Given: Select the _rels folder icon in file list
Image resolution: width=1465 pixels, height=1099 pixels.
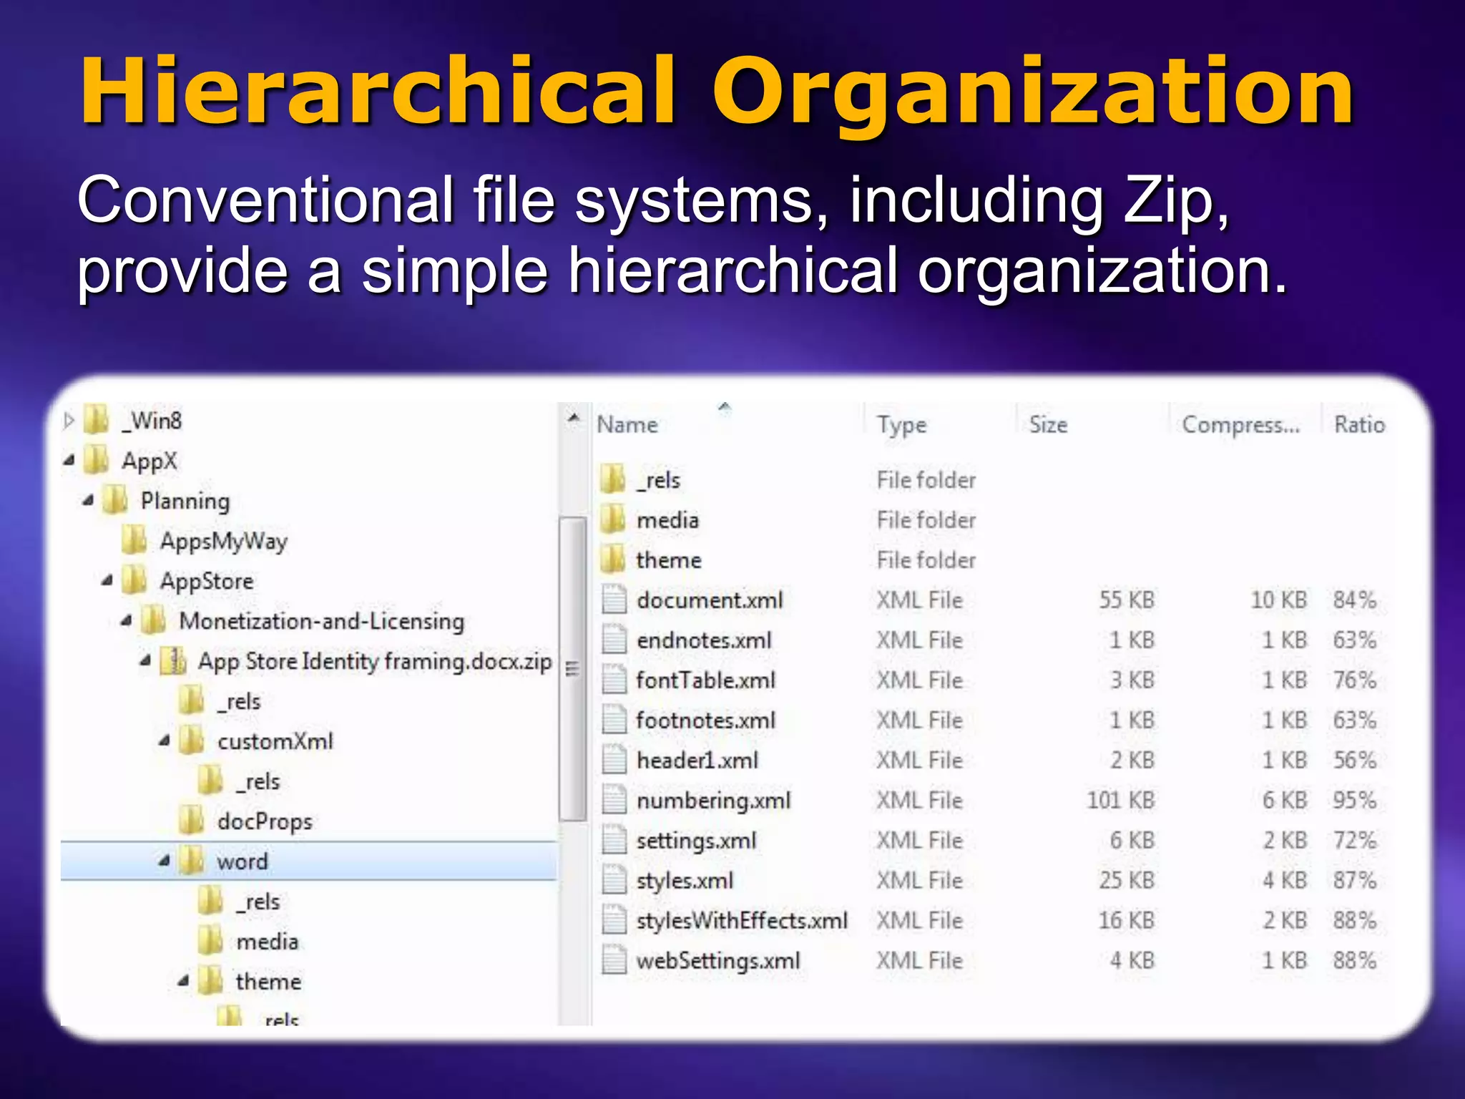Looking at the screenshot, I should click(x=613, y=479).
